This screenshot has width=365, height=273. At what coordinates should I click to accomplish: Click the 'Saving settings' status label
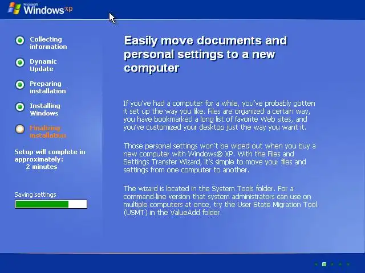point(35,195)
